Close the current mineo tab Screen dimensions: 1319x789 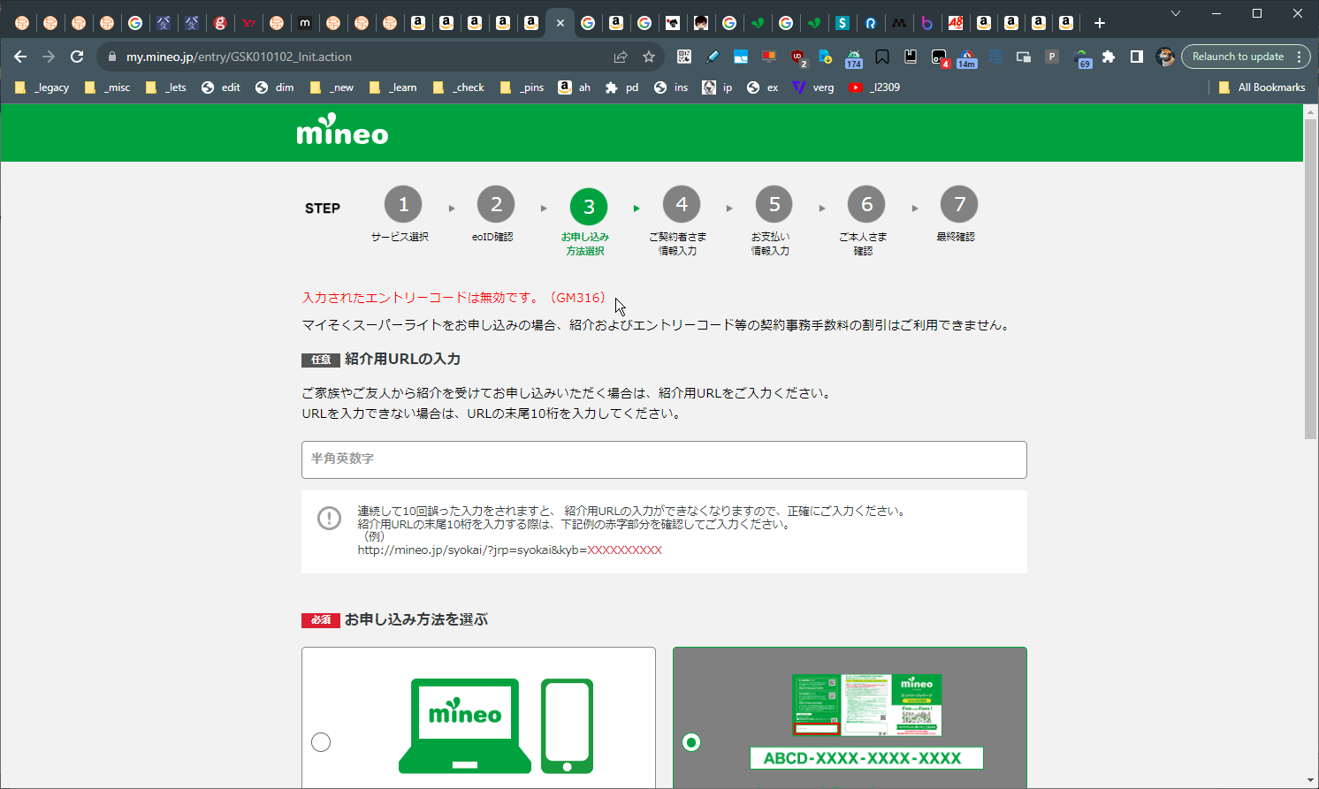(560, 23)
